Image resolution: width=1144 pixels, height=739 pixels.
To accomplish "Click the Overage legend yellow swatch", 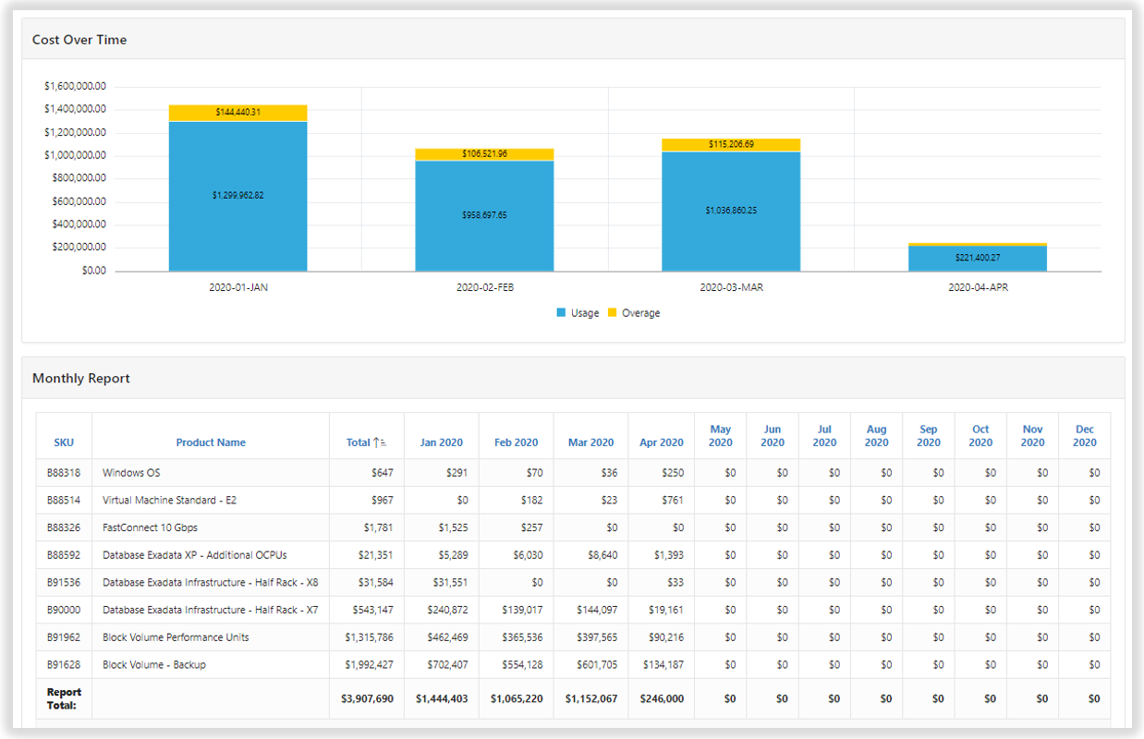I will (612, 313).
